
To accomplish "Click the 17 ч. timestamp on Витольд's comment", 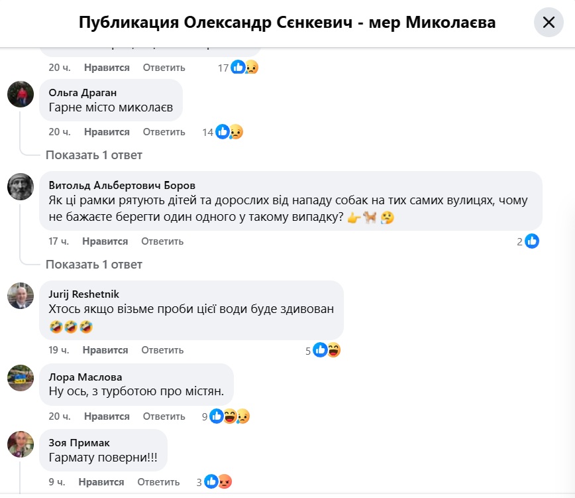I will tap(59, 241).
